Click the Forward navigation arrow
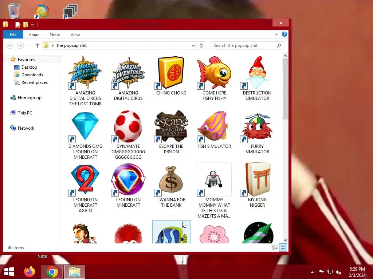The width and height of the screenshot is (373, 279). point(20,45)
